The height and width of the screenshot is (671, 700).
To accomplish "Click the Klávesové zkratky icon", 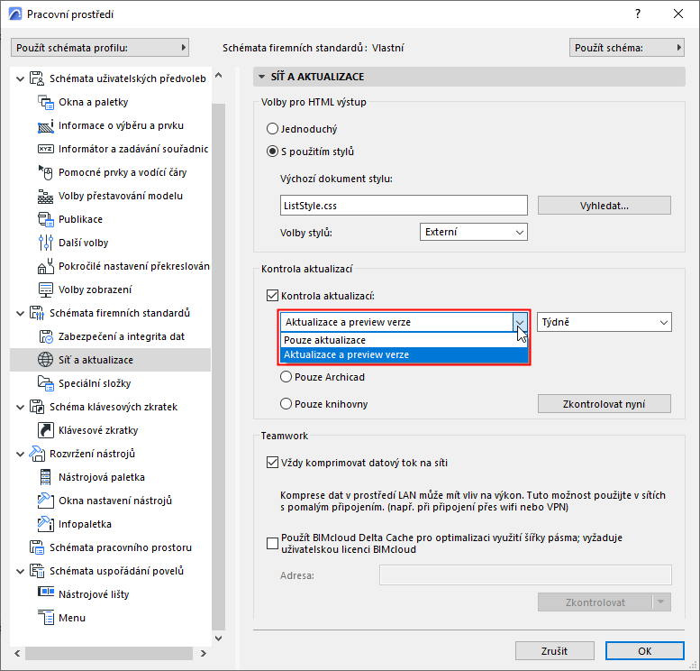I will coord(46,430).
